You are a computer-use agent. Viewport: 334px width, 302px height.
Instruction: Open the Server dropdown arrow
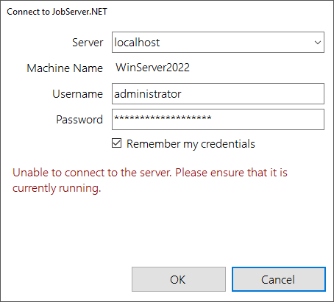(318, 43)
